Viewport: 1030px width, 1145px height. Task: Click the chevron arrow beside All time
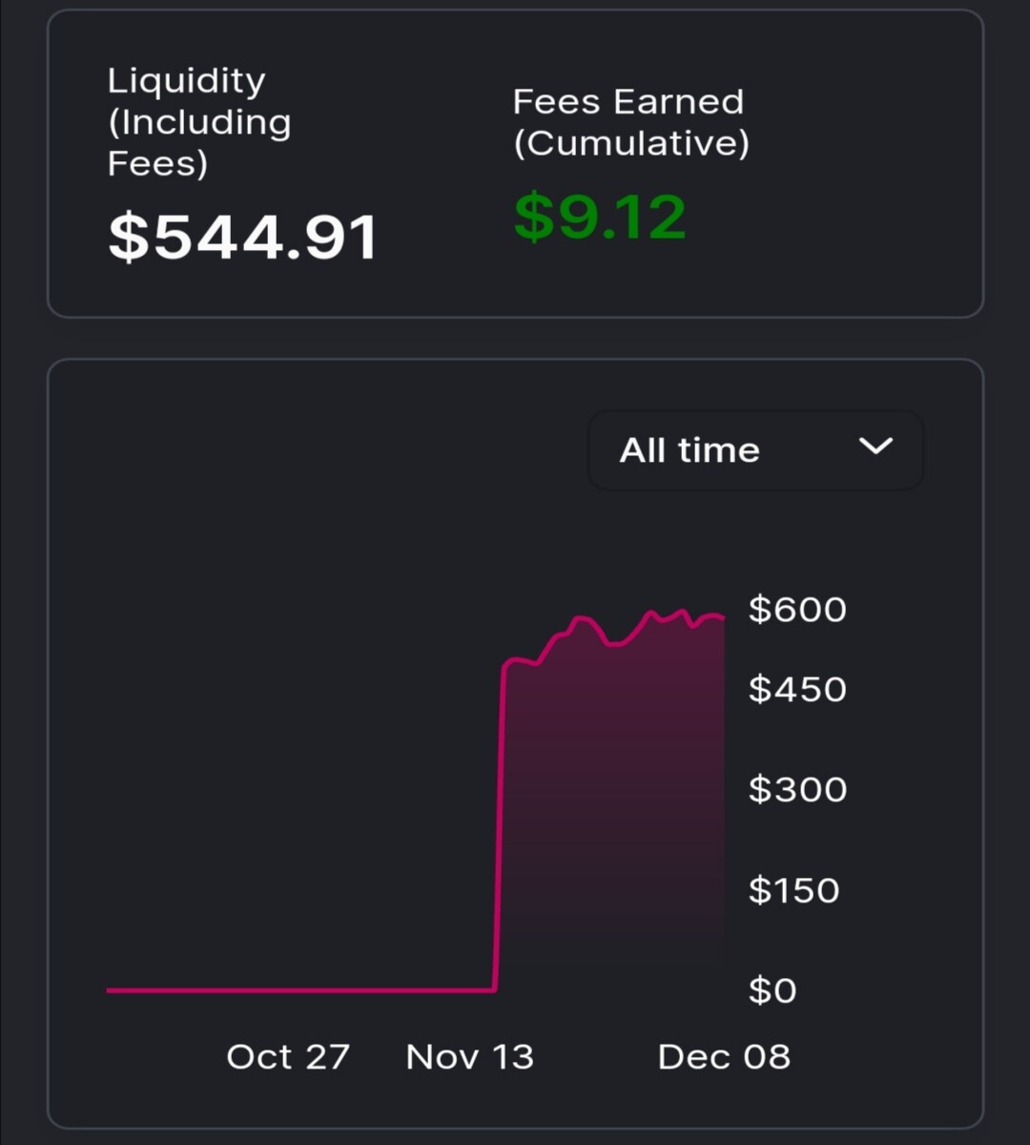coord(875,446)
